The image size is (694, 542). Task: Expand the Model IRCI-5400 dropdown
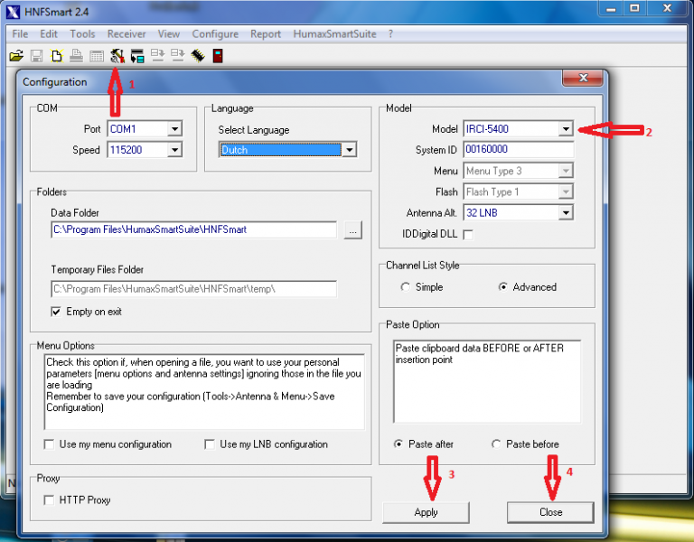[x=566, y=129]
